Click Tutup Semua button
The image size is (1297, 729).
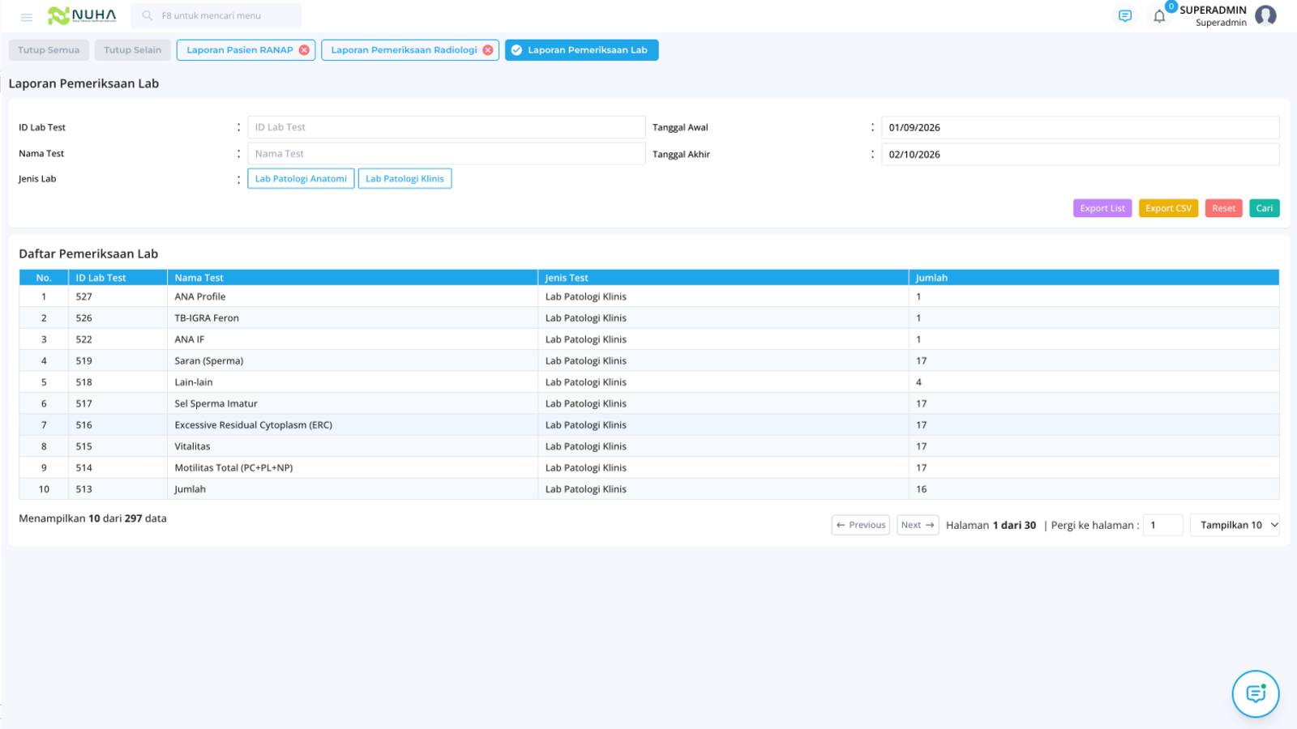point(49,50)
